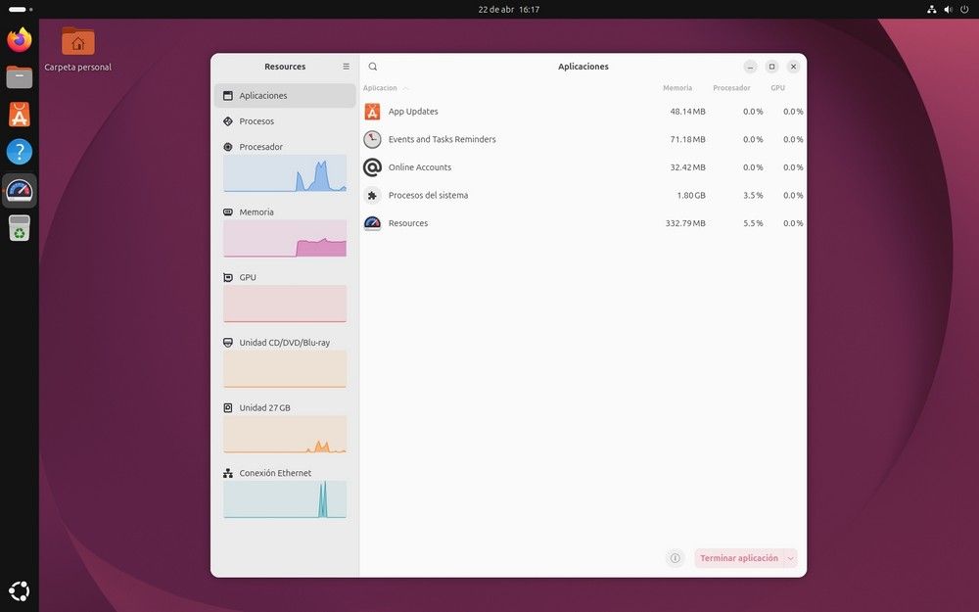Screen dimensions: 979x612
Task: Expand the Terminar aplicación dropdown arrow
Action: pos(790,558)
